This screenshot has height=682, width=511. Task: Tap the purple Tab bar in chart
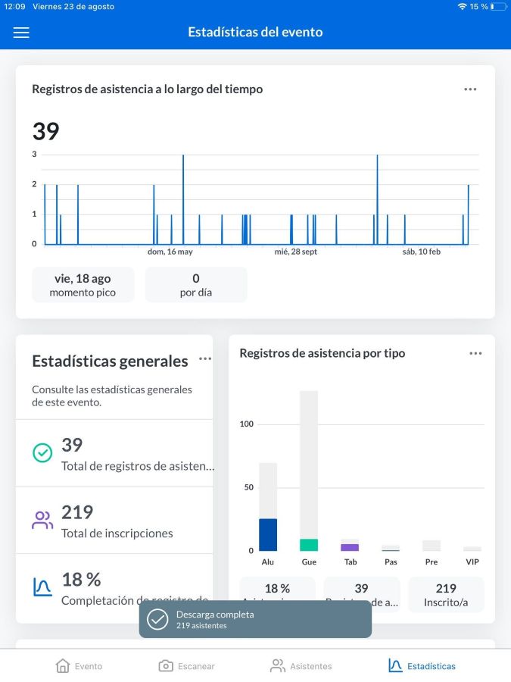350,547
